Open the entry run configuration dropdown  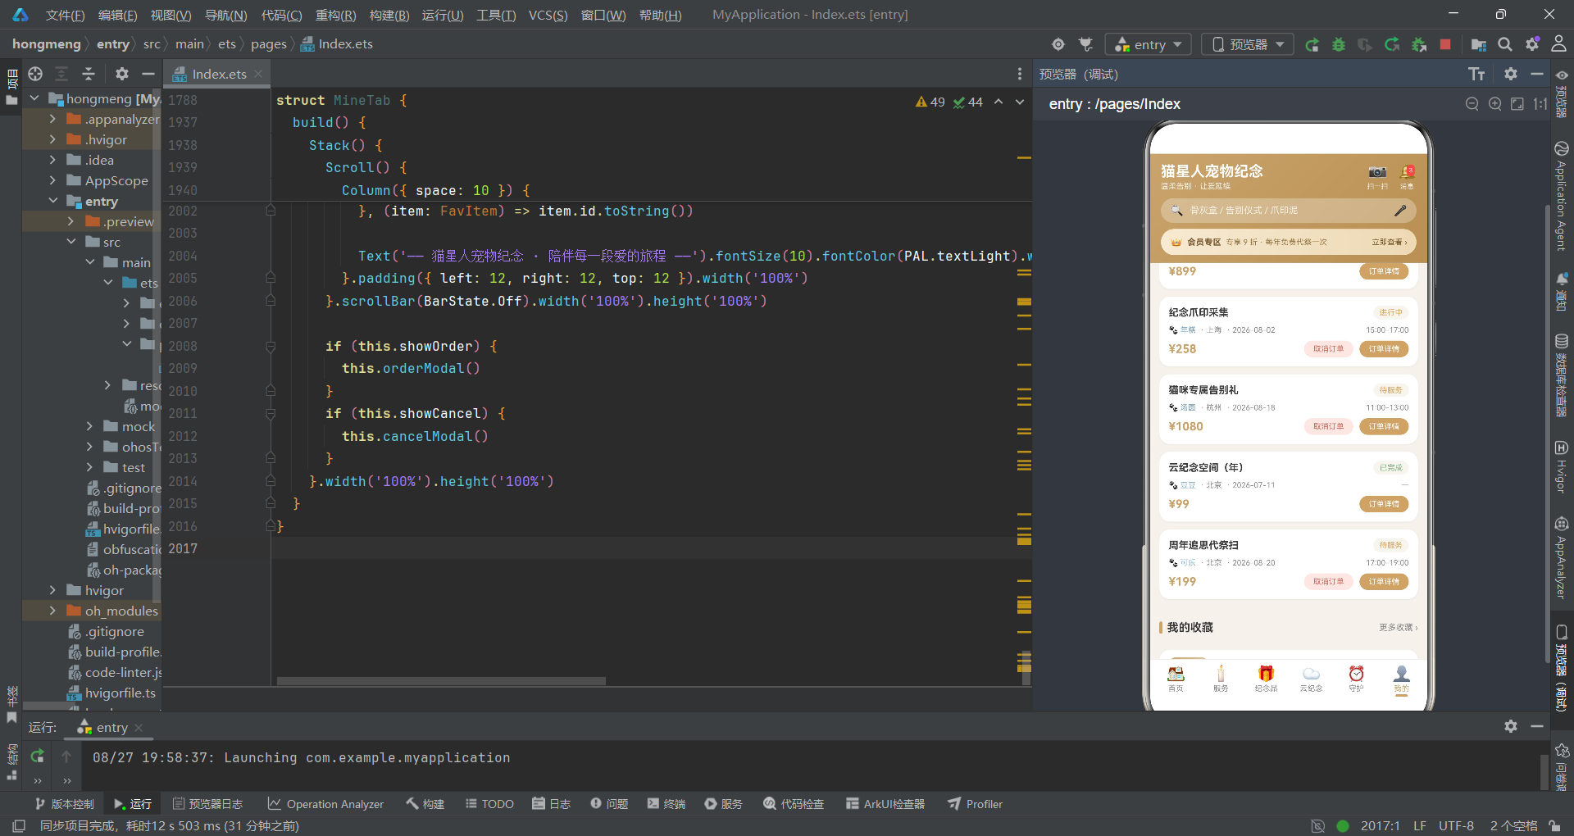coord(1148,44)
